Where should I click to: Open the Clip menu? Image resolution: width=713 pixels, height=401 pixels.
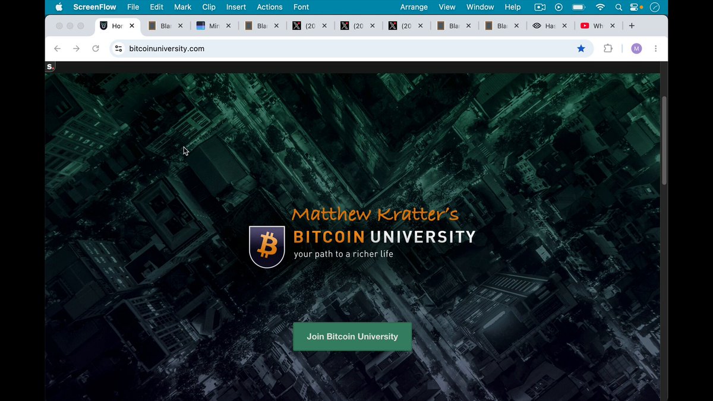[209, 7]
